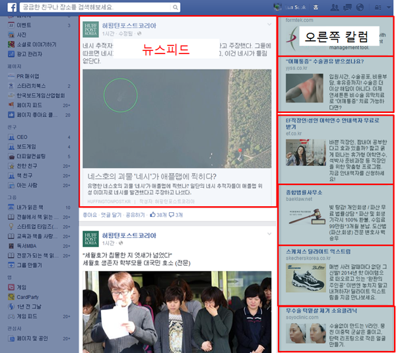Open the messages icon in top bar
Screen dimensions: 396x353
348,7
